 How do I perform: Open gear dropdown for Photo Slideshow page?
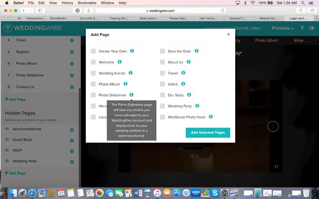pos(72,75)
